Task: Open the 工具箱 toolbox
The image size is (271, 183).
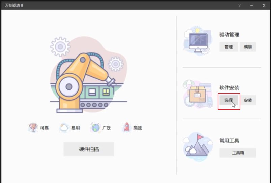Action: tap(238, 153)
